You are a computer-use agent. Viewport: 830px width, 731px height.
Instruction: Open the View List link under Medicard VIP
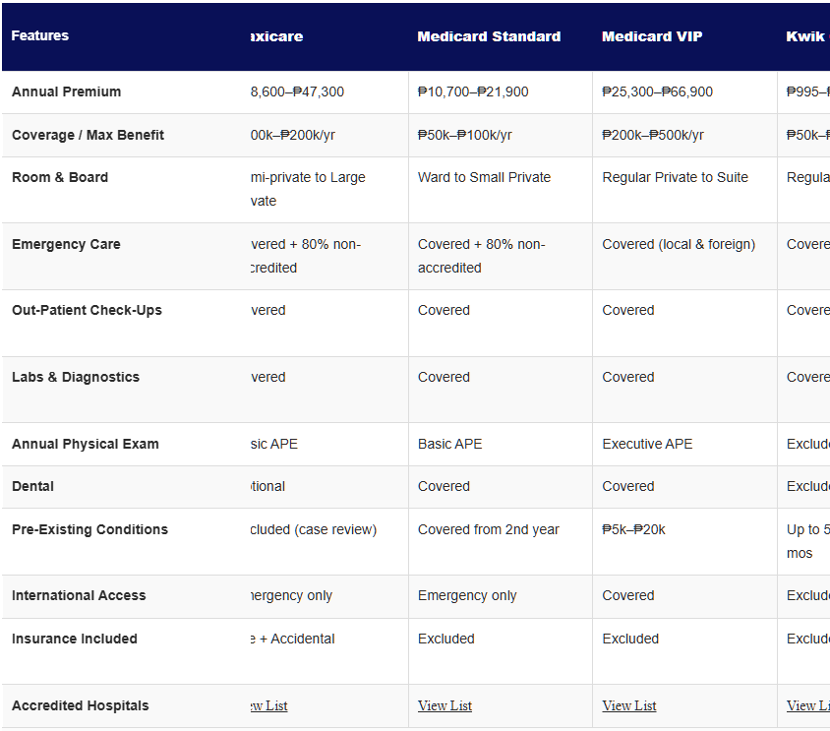point(628,705)
